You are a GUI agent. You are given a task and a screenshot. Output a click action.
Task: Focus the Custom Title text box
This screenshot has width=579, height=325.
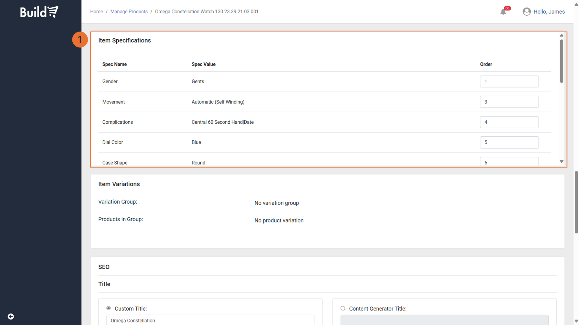pyautogui.click(x=210, y=320)
